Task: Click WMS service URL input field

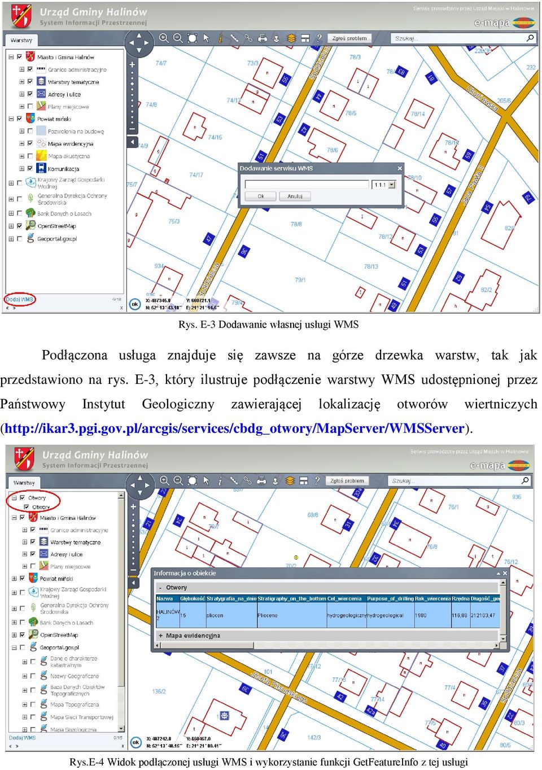Action: [307, 185]
